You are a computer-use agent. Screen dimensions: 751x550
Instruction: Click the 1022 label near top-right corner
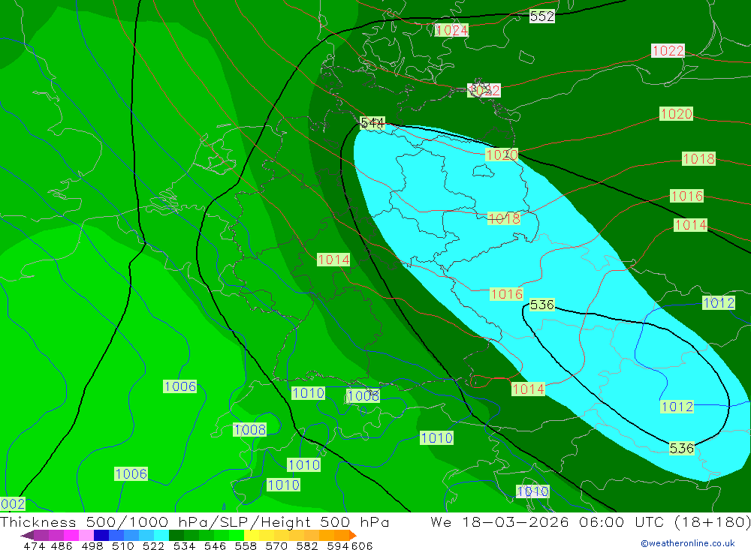(x=668, y=51)
